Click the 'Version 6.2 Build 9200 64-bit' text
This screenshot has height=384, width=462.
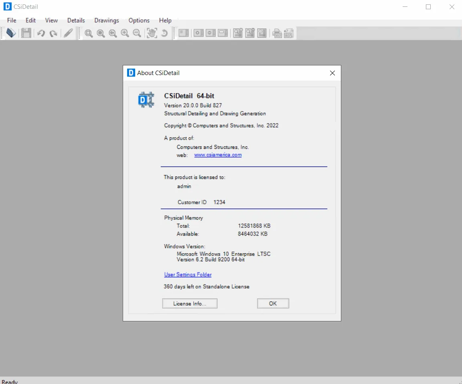tap(211, 260)
